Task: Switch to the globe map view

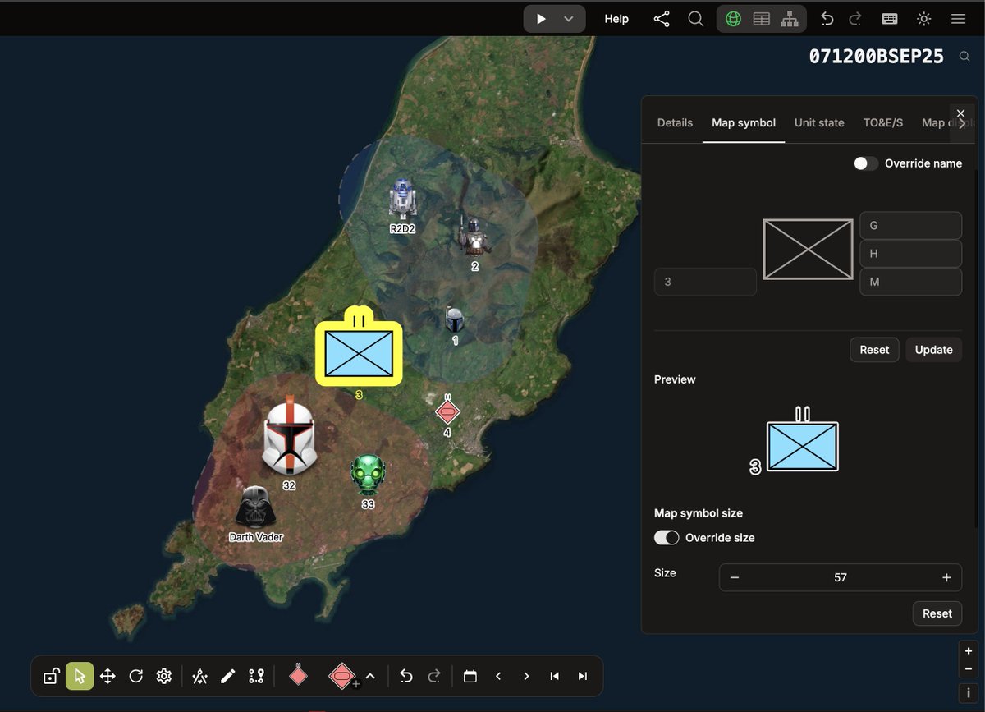Action: coord(733,19)
